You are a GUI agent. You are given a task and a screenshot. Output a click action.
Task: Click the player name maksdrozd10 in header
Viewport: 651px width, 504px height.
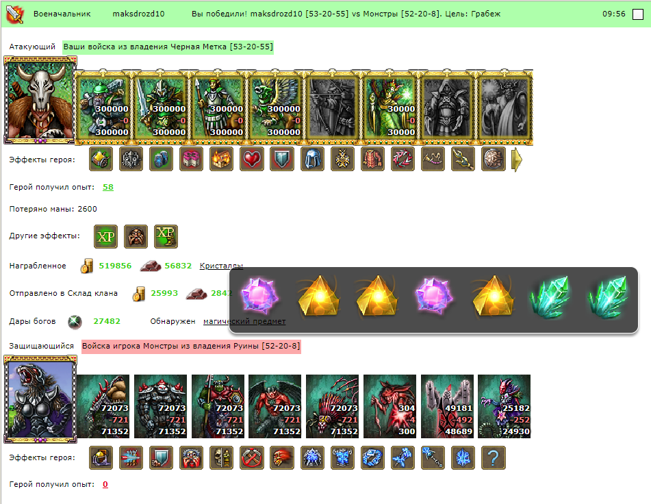(x=138, y=14)
